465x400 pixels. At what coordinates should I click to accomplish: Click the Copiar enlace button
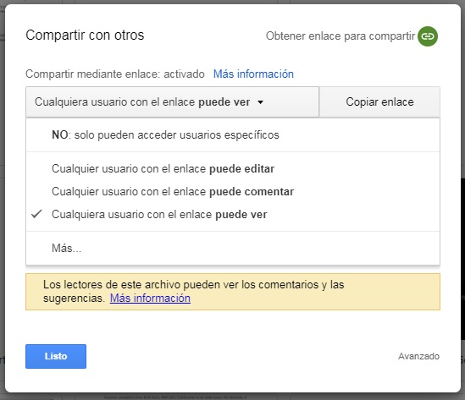(379, 102)
